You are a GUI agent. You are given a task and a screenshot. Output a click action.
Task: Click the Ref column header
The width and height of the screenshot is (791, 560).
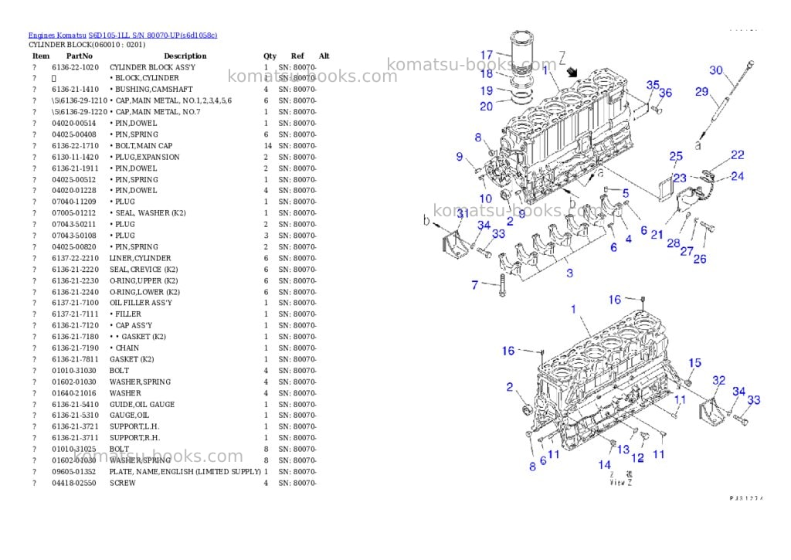click(297, 56)
